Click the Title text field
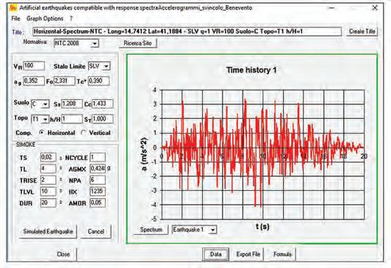Viewport: 391px width, 268px height. click(187, 32)
